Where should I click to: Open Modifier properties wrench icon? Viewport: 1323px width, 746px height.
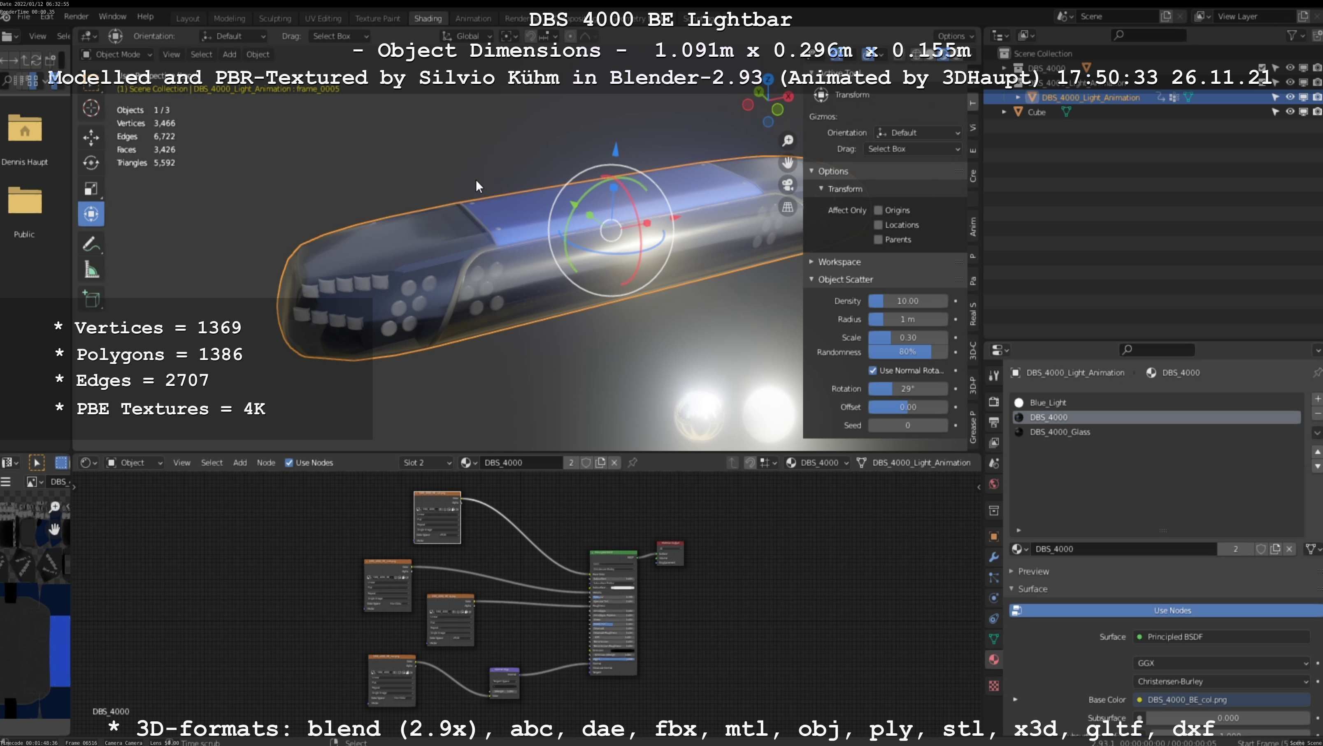click(994, 557)
